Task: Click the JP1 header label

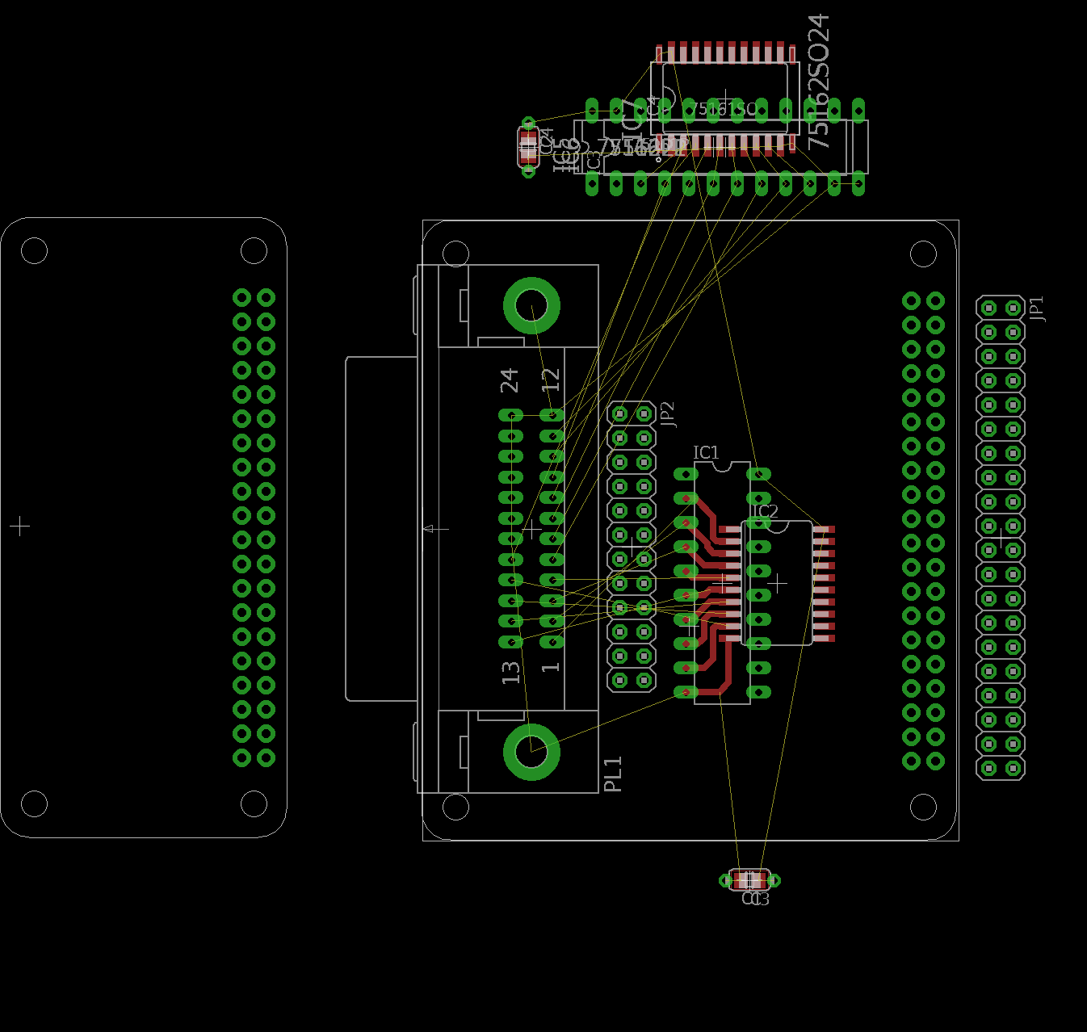Action: click(1037, 308)
